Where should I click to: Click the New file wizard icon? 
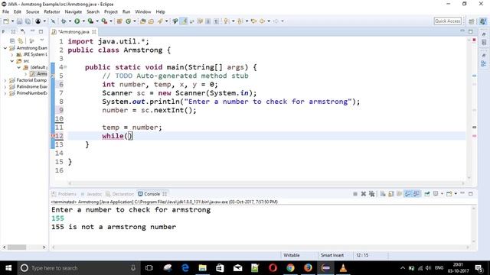tap(6, 21)
